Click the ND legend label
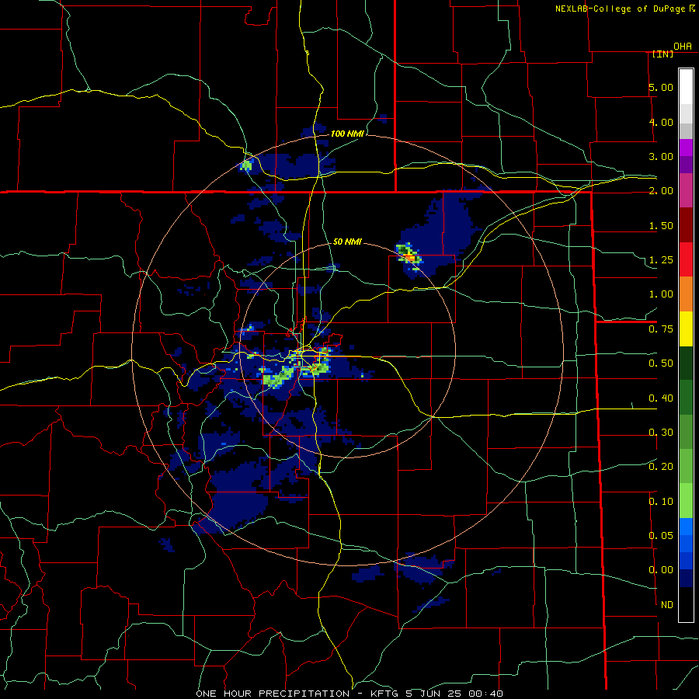The height and width of the screenshot is (699, 699). [667, 605]
